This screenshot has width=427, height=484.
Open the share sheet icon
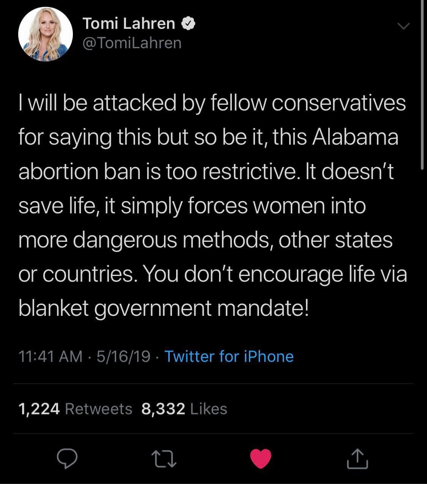[357, 458]
